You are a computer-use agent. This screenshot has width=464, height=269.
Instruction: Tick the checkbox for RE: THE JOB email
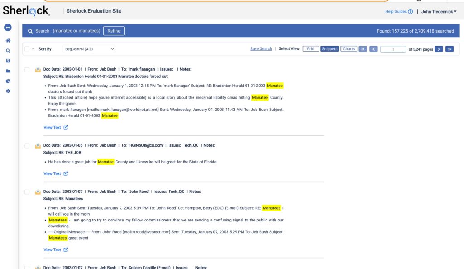(27, 146)
